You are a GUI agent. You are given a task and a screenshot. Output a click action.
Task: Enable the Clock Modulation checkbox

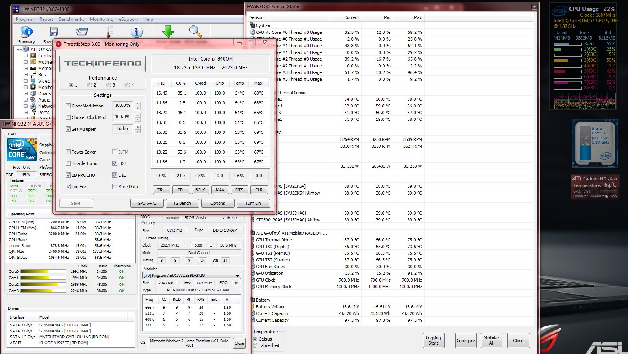click(69, 106)
